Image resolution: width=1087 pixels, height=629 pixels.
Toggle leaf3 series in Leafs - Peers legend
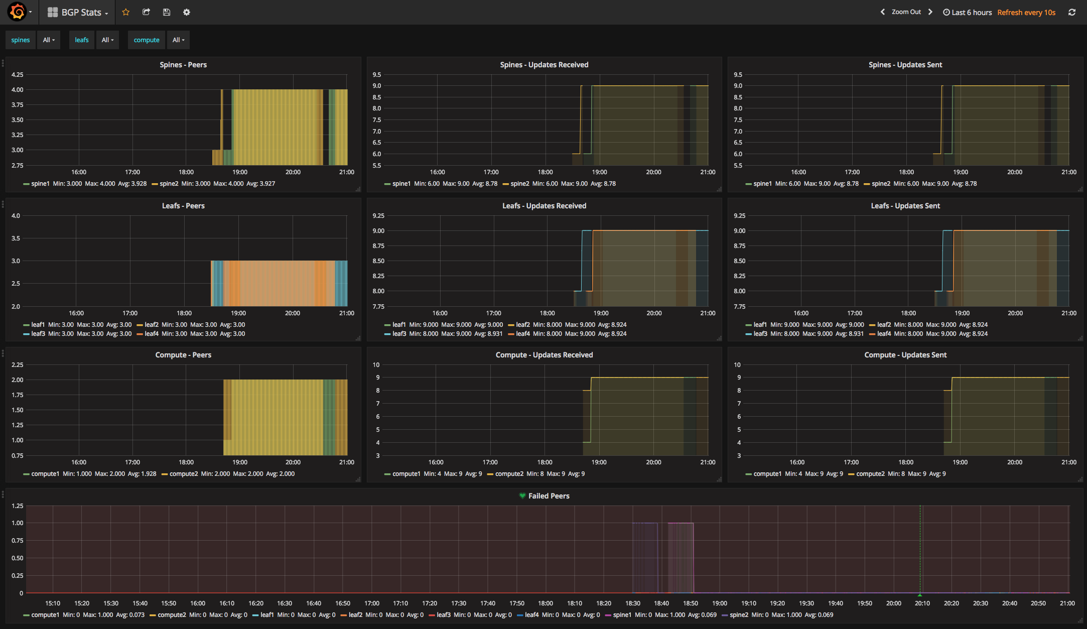pos(38,334)
